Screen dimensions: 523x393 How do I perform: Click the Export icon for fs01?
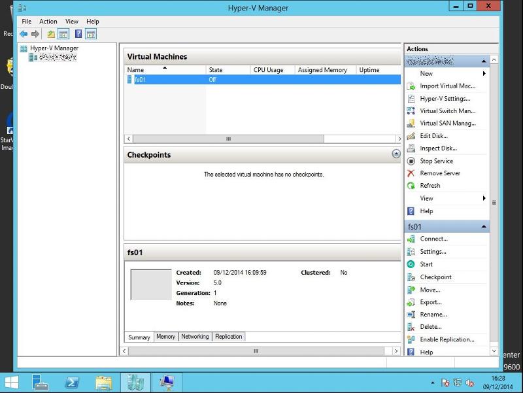pos(411,302)
